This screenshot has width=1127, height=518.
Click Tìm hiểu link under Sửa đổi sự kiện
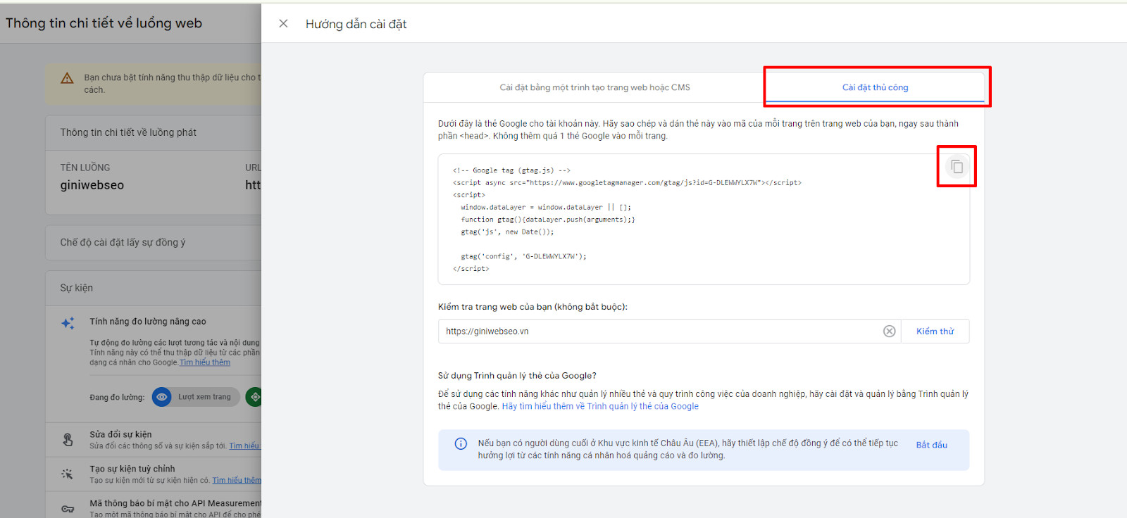244,446
